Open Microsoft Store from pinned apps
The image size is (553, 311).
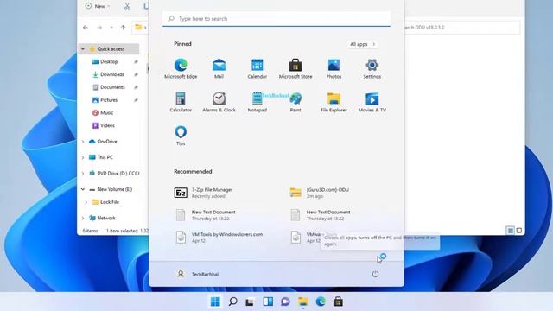pyautogui.click(x=296, y=69)
